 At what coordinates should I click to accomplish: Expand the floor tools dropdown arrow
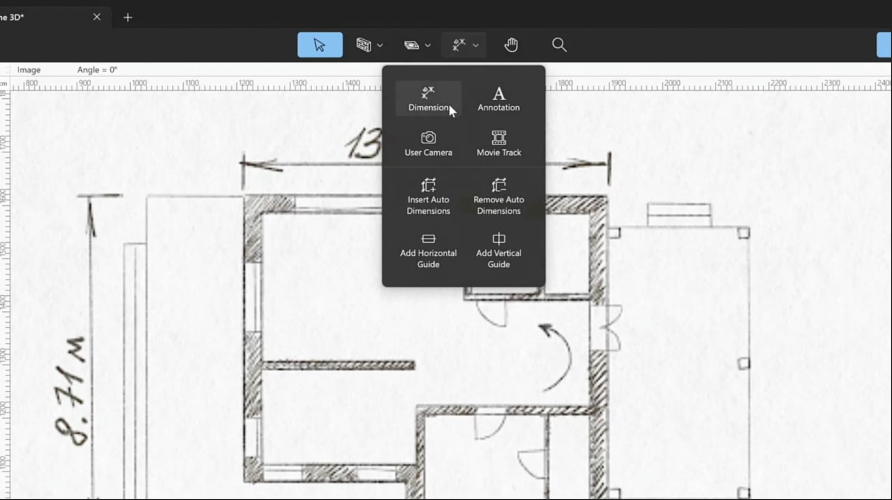[x=428, y=45]
